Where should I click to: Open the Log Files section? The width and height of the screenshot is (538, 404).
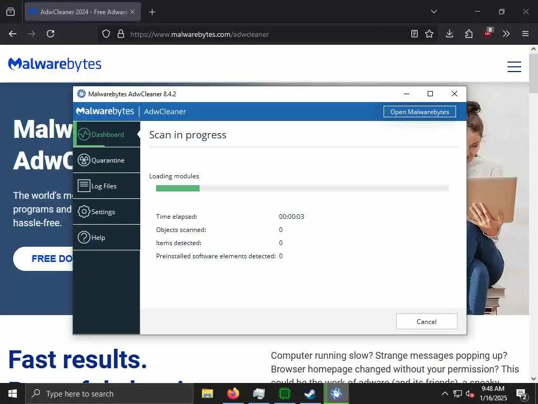(x=106, y=186)
